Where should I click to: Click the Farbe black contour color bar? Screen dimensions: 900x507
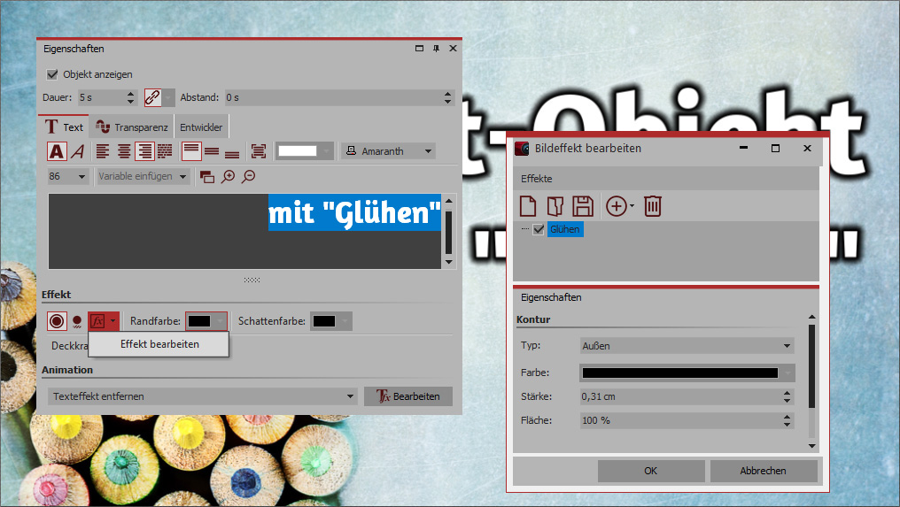click(680, 373)
